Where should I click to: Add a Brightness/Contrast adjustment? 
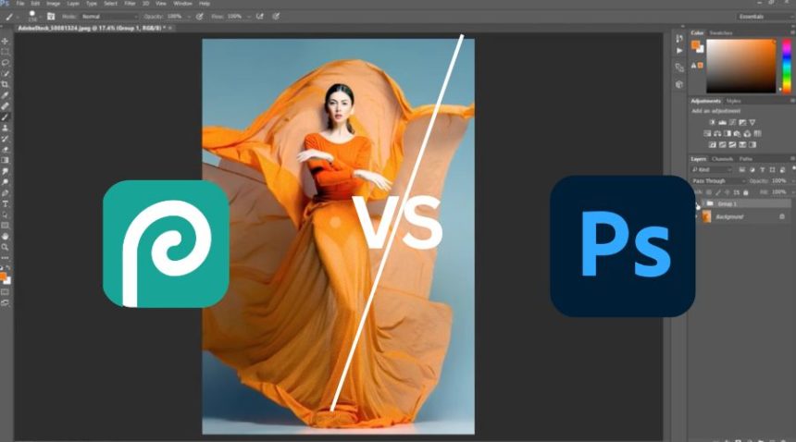(713, 122)
